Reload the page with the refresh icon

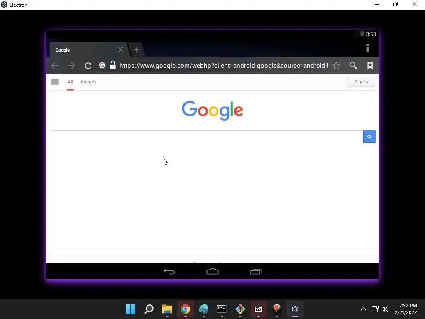(88, 66)
